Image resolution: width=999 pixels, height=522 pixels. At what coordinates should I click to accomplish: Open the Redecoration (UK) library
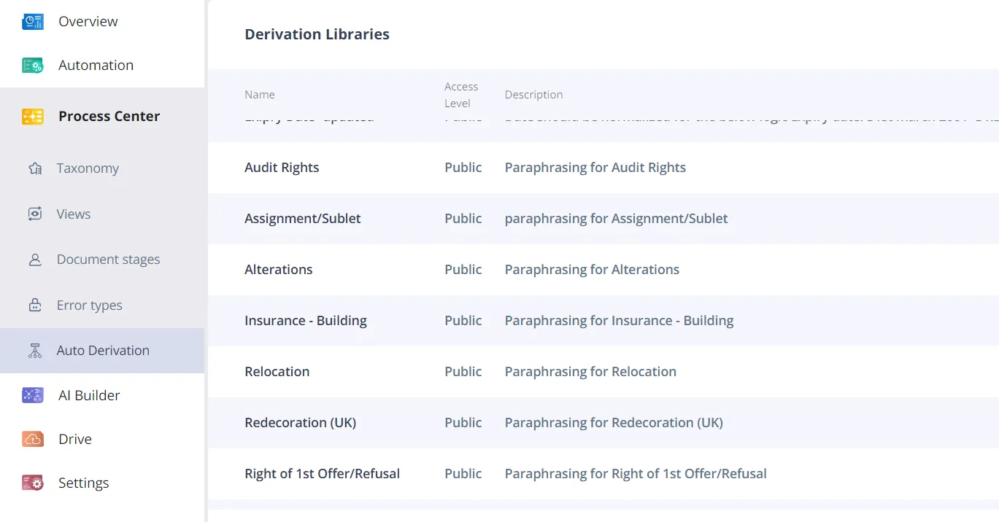point(301,423)
